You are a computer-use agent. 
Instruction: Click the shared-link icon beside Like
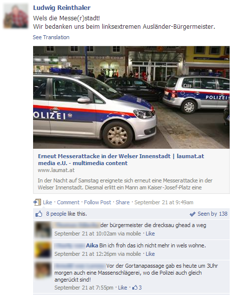click(x=37, y=202)
